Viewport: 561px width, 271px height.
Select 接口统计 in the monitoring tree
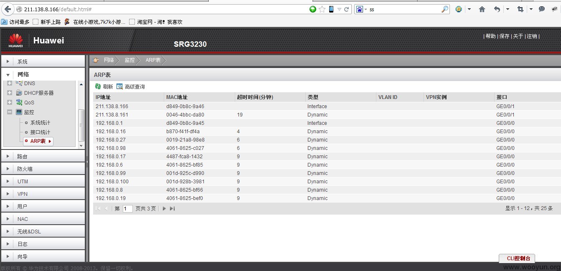click(40, 132)
